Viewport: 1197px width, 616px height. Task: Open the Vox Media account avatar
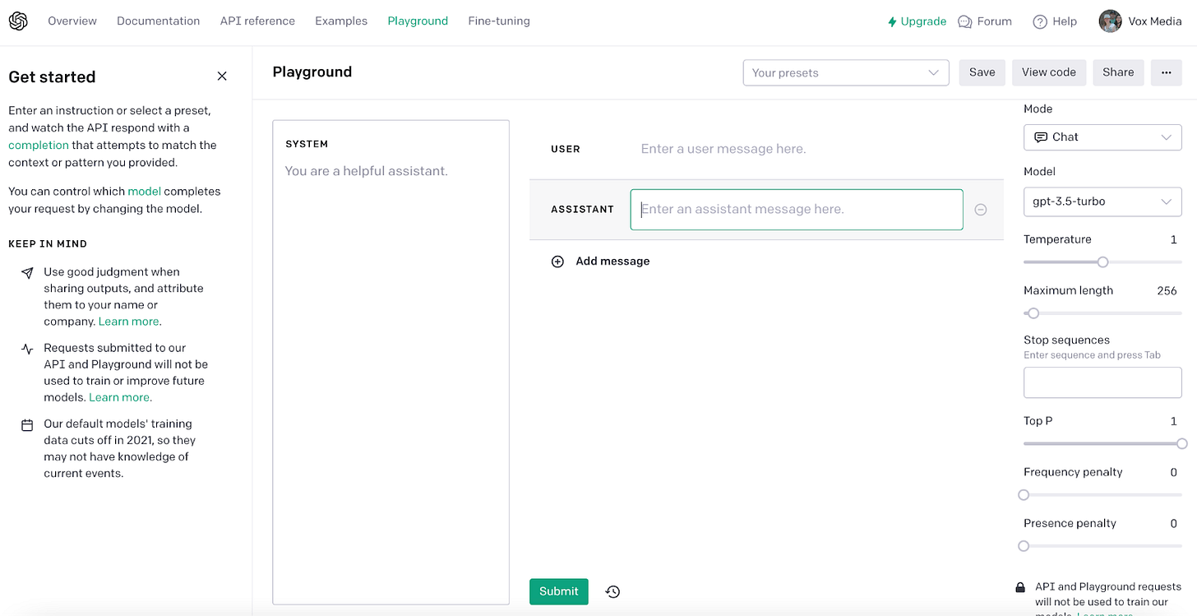(1110, 21)
